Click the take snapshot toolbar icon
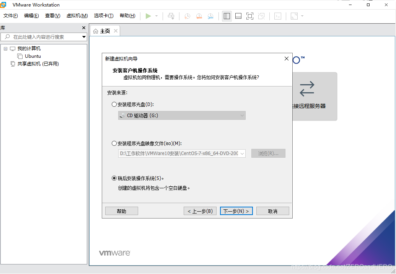This screenshot has width=396, height=274. 187,16
